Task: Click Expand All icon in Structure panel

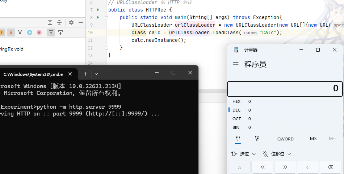Action: pos(50,22)
